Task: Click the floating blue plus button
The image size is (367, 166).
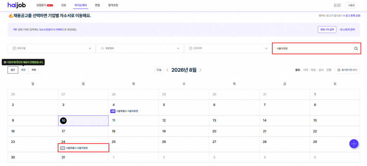Action: 354,143
